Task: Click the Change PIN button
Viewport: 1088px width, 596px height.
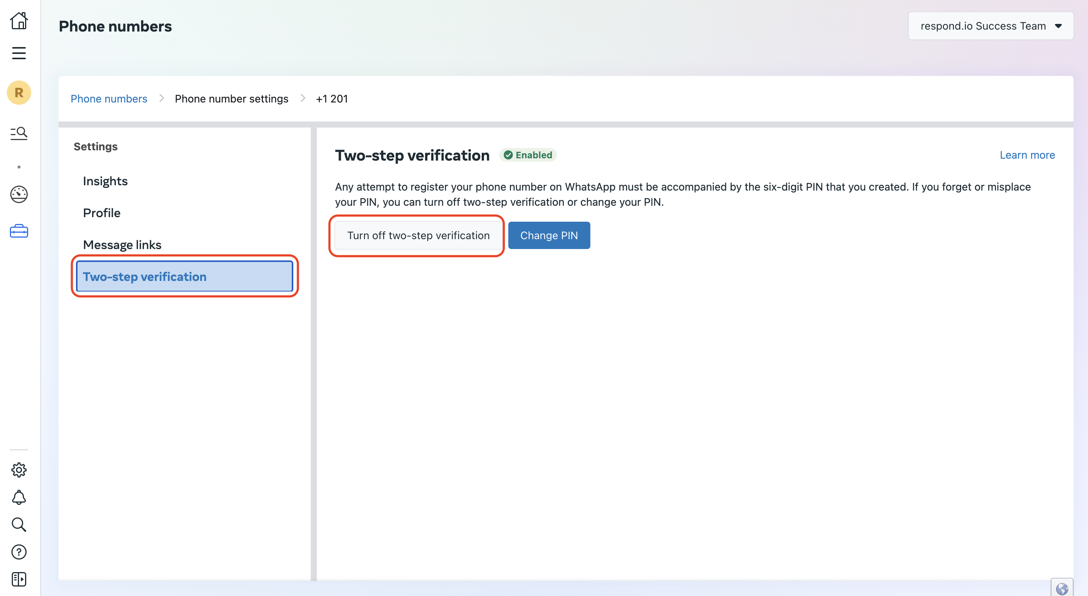Action: (549, 235)
